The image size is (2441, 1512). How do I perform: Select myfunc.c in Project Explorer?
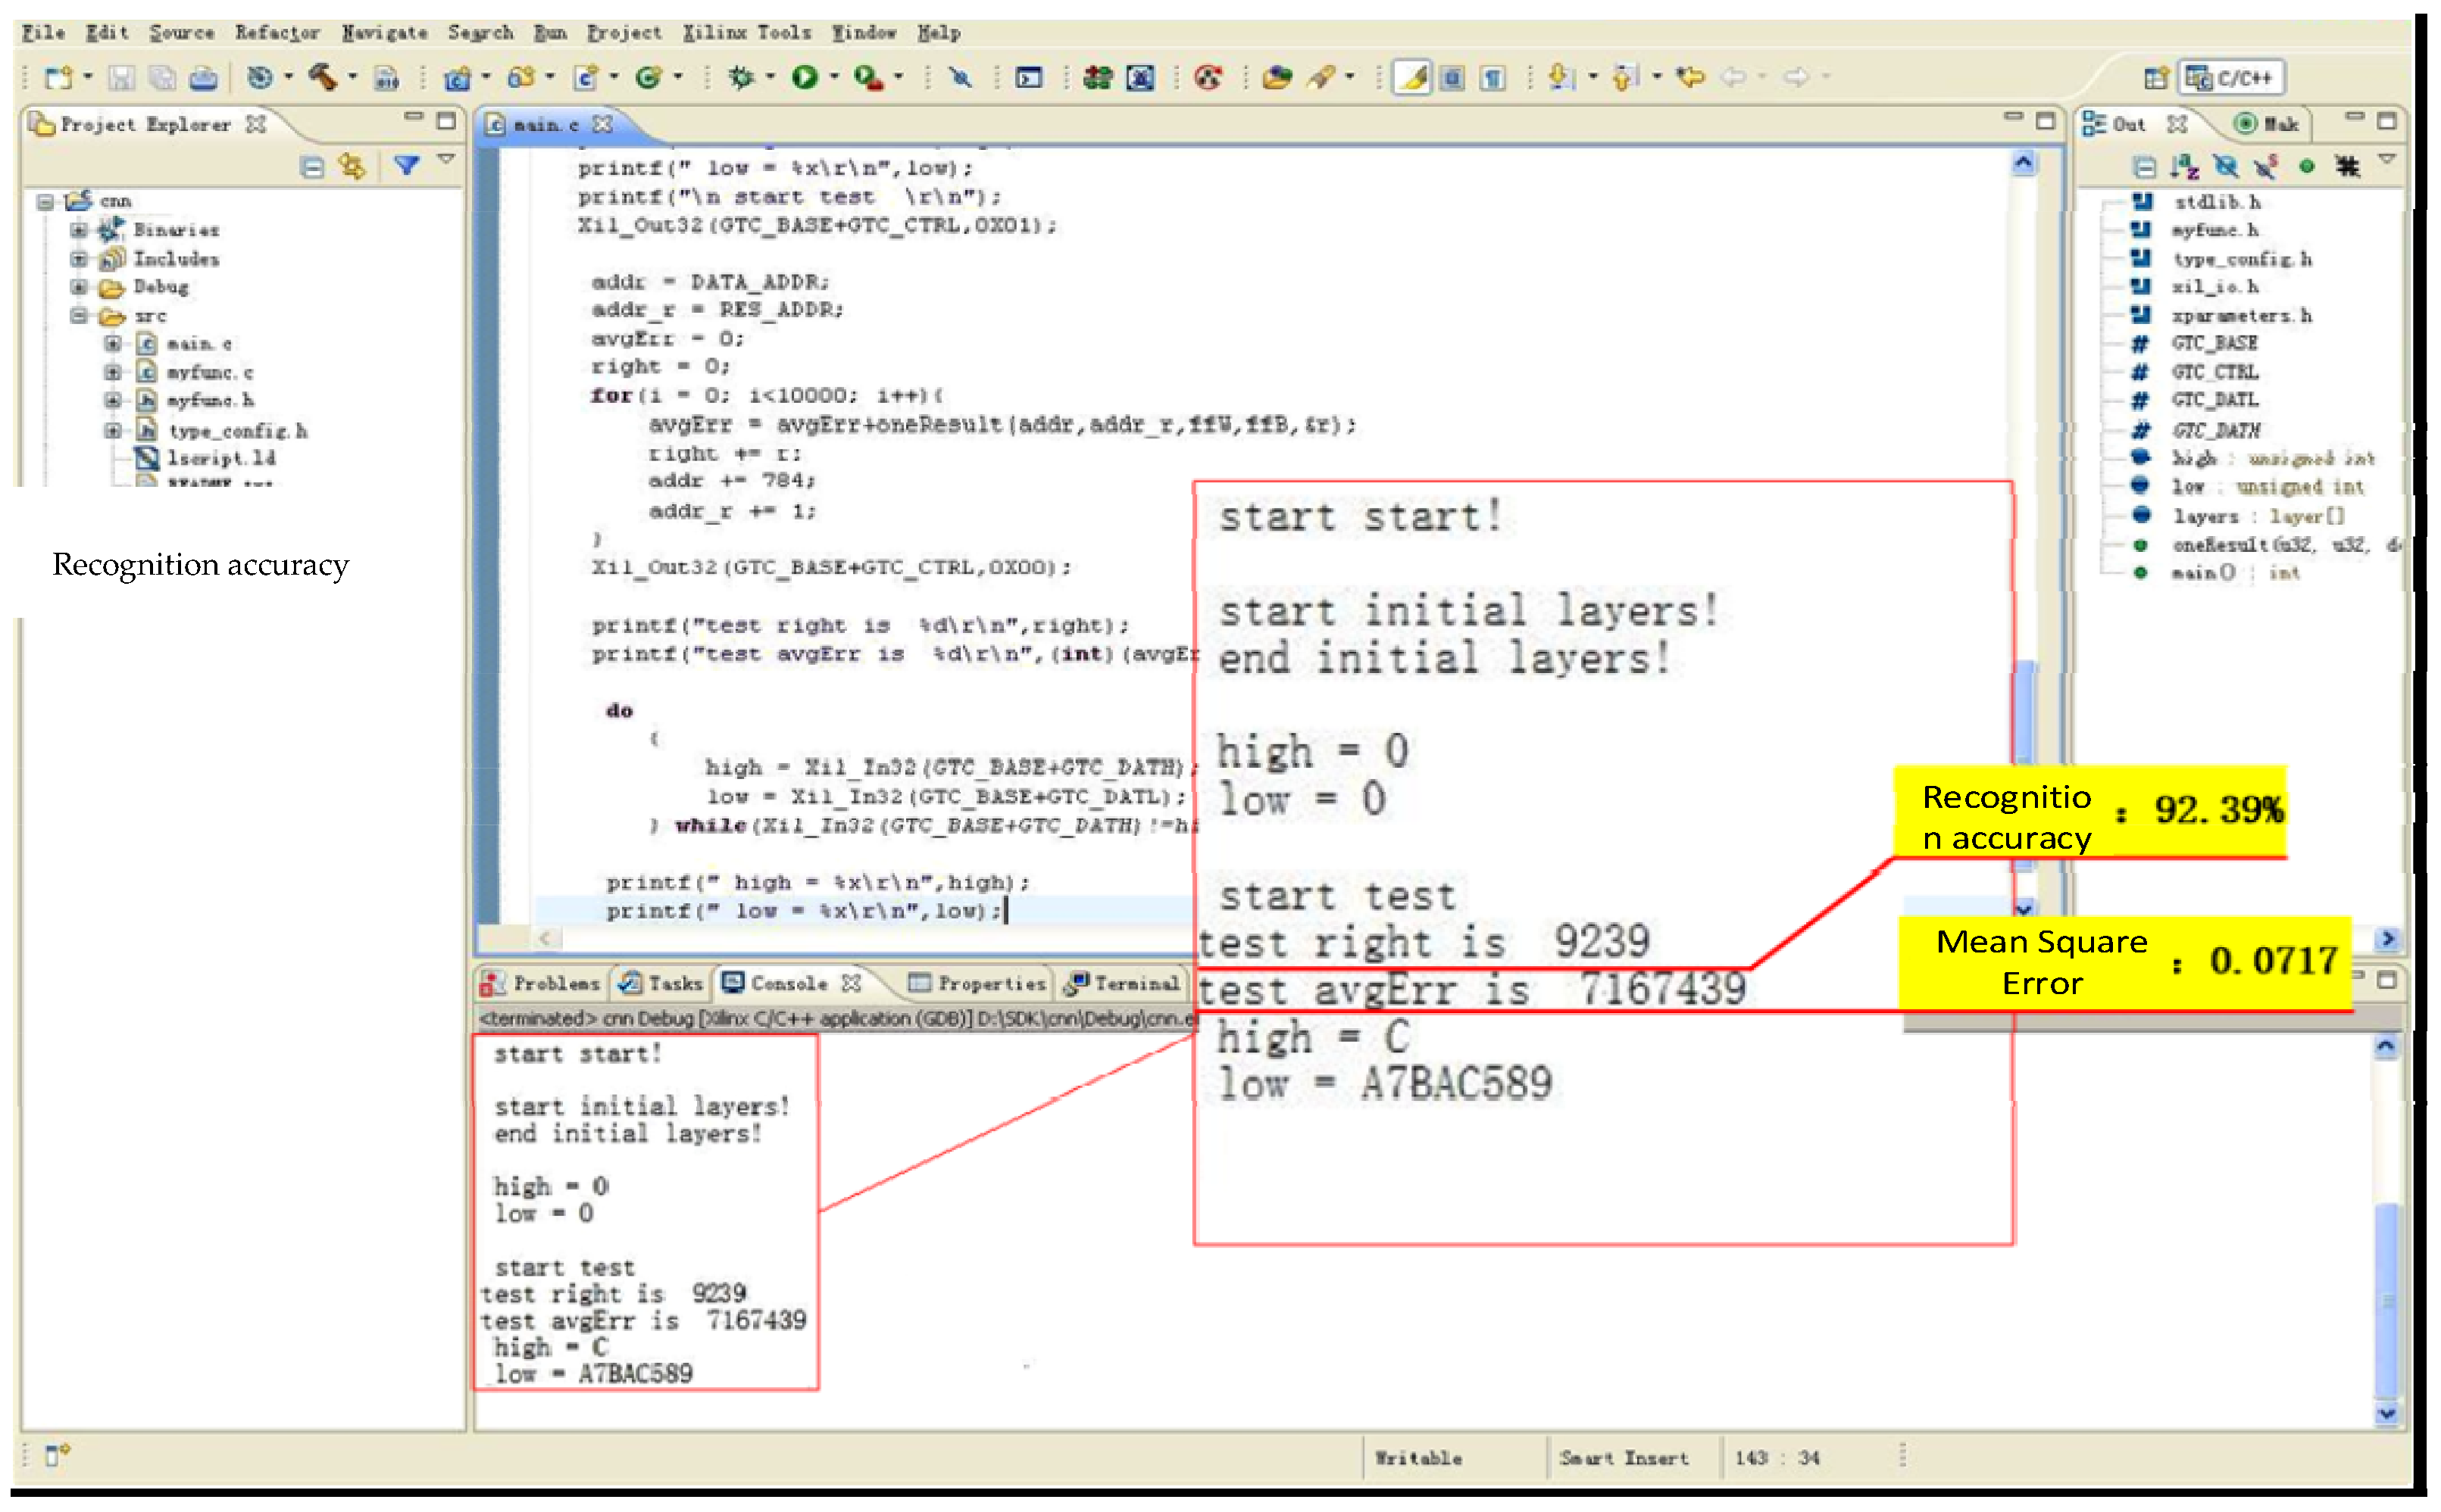click(209, 372)
